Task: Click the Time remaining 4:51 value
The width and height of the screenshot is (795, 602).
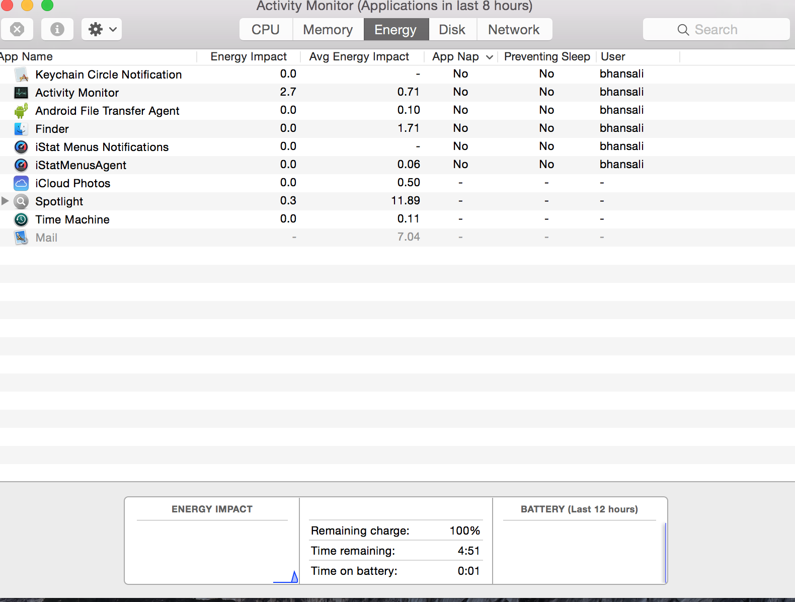Action: 469,551
